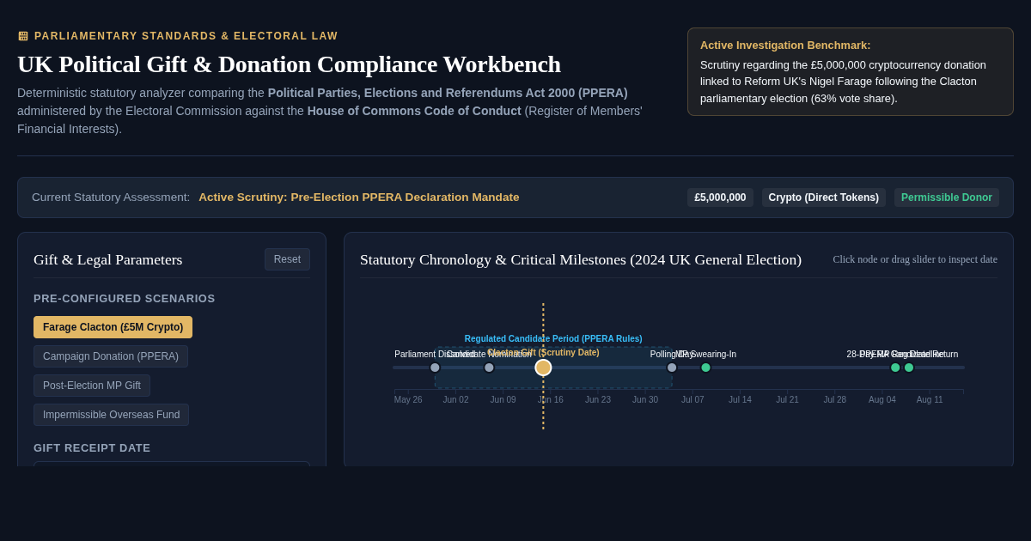Click the Aug 04 timeline axis label

coord(882,400)
